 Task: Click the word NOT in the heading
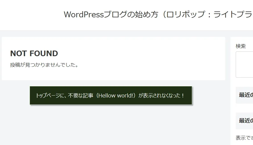coord(19,53)
